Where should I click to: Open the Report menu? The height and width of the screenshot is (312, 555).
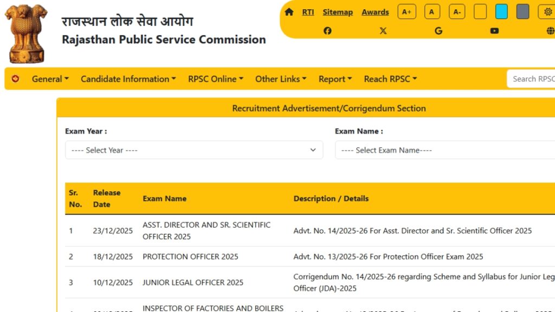[x=335, y=79]
